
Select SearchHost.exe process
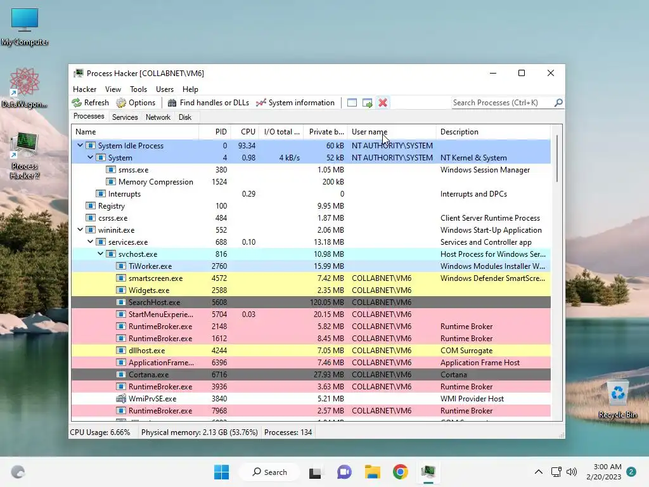coord(311,302)
